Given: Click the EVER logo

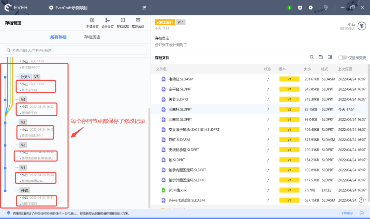Looking at the screenshot, I should point(16,8).
